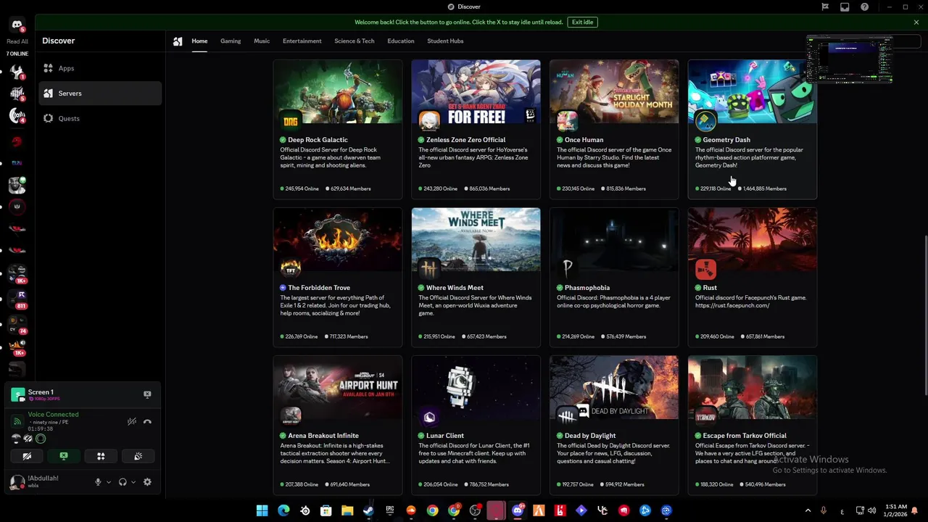The image size is (928, 522).
Task: Toggle the camera on or off button
Action: (x=27, y=456)
